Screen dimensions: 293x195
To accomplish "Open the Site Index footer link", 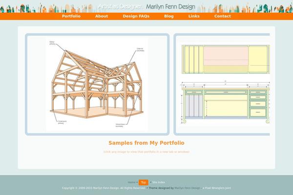I will pyautogui.click(x=158, y=182).
